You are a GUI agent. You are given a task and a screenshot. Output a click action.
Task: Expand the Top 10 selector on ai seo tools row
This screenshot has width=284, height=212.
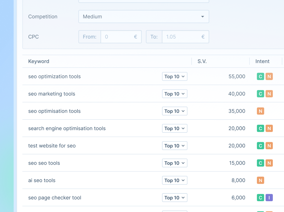point(174,180)
